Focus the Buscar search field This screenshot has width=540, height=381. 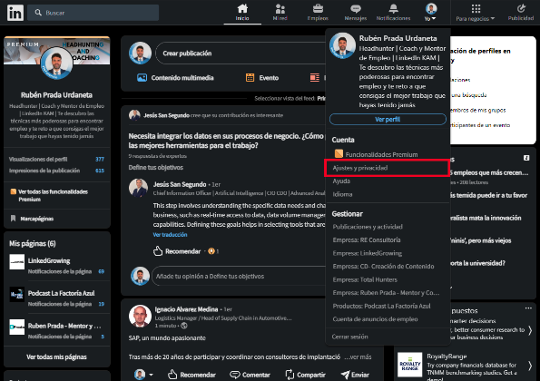pyautogui.click(x=93, y=13)
